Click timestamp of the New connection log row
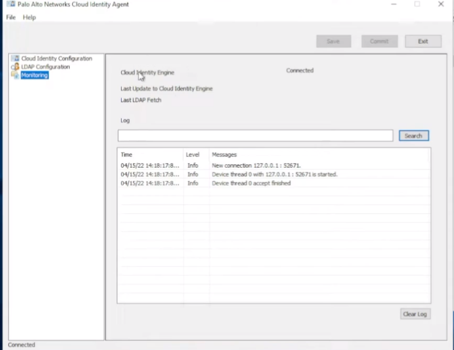 coord(150,165)
